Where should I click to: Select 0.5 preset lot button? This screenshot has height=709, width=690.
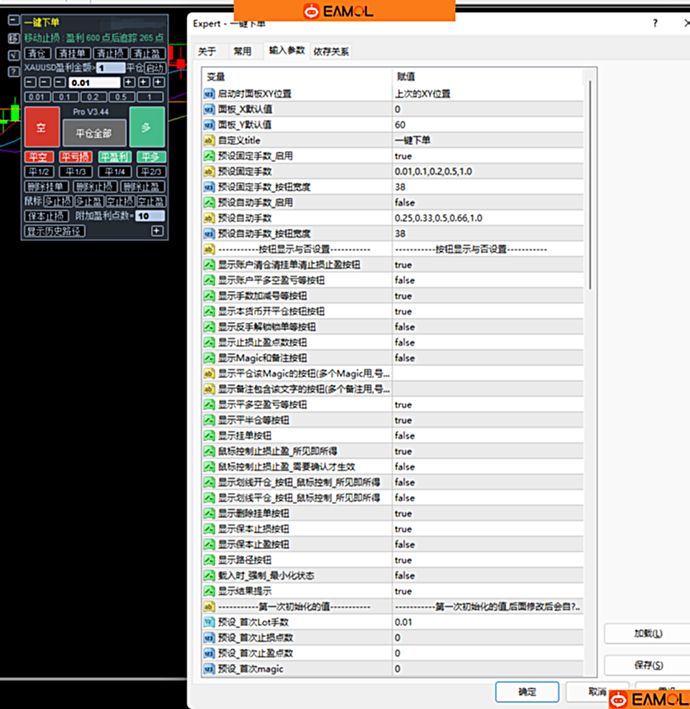121,97
